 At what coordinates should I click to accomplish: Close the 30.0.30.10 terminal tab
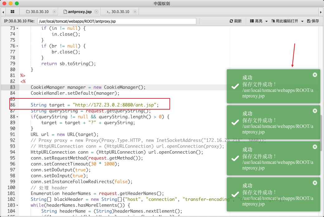pos(135,12)
